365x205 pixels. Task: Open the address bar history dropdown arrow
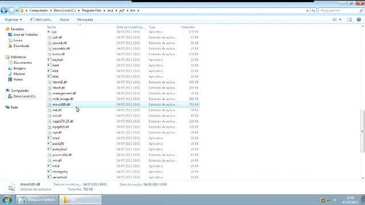click(307, 10)
